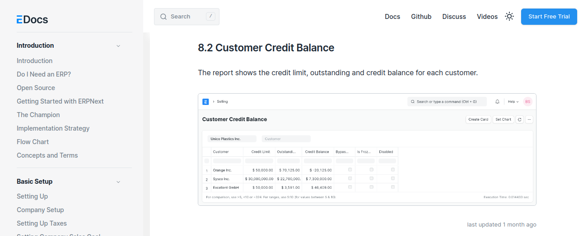Click the Set Chart button in screenshot

503,119
